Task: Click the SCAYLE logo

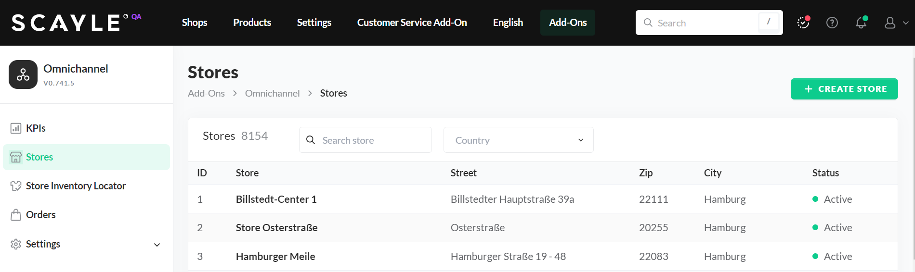Action: coord(66,23)
